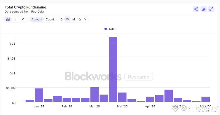Click the download chart image icon
220x115 pixels.
pyautogui.click(x=204, y=9)
